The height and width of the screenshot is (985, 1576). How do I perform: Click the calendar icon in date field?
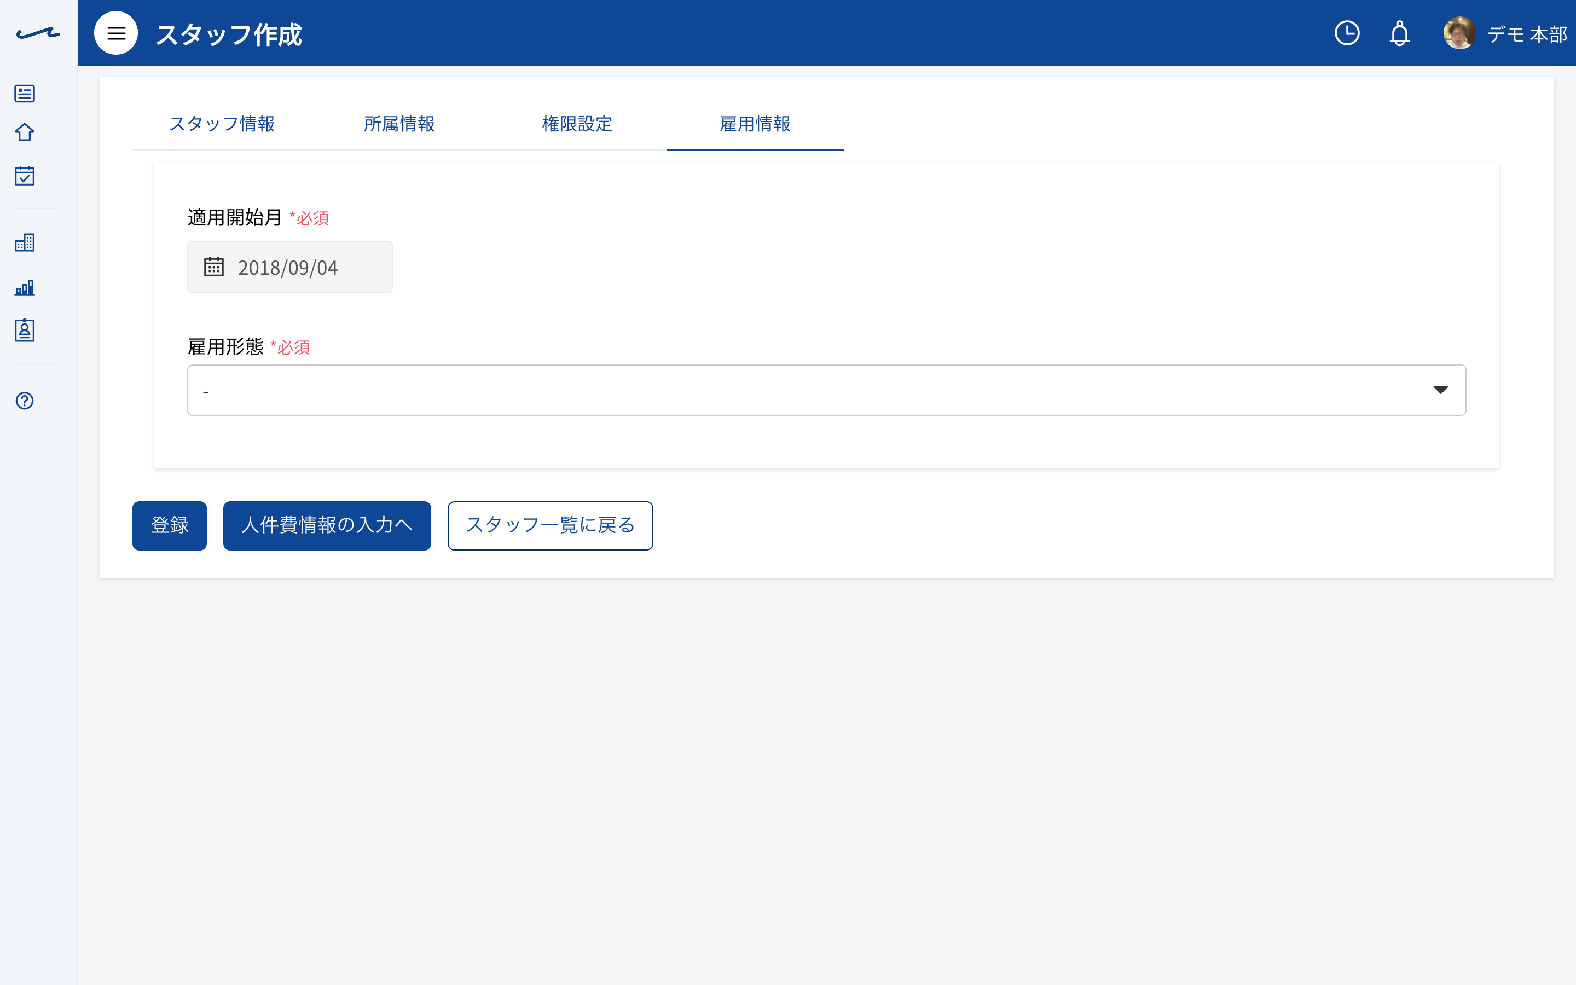pyautogui.click(x=213, y=267)
